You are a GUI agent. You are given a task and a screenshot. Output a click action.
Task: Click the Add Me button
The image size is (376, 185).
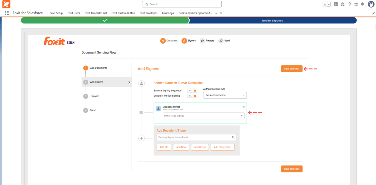point(164,147)
